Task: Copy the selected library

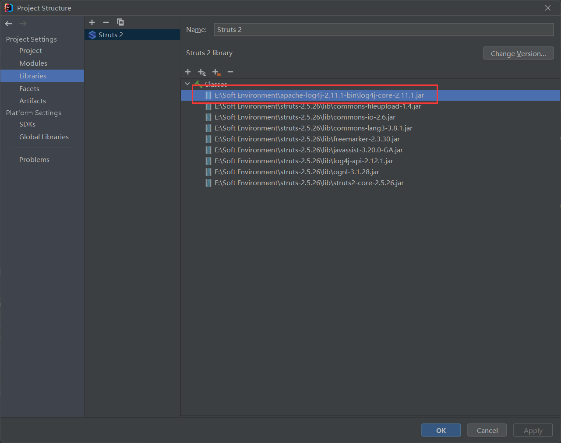Action: point(120,22)
